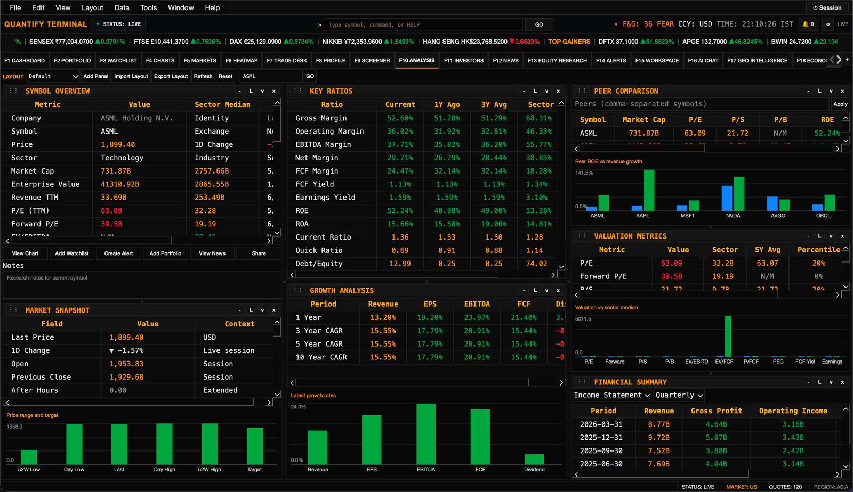Grab Symbol Overview panel drag handle
Viewport: 853px width, 492px height.
[13, 91]
